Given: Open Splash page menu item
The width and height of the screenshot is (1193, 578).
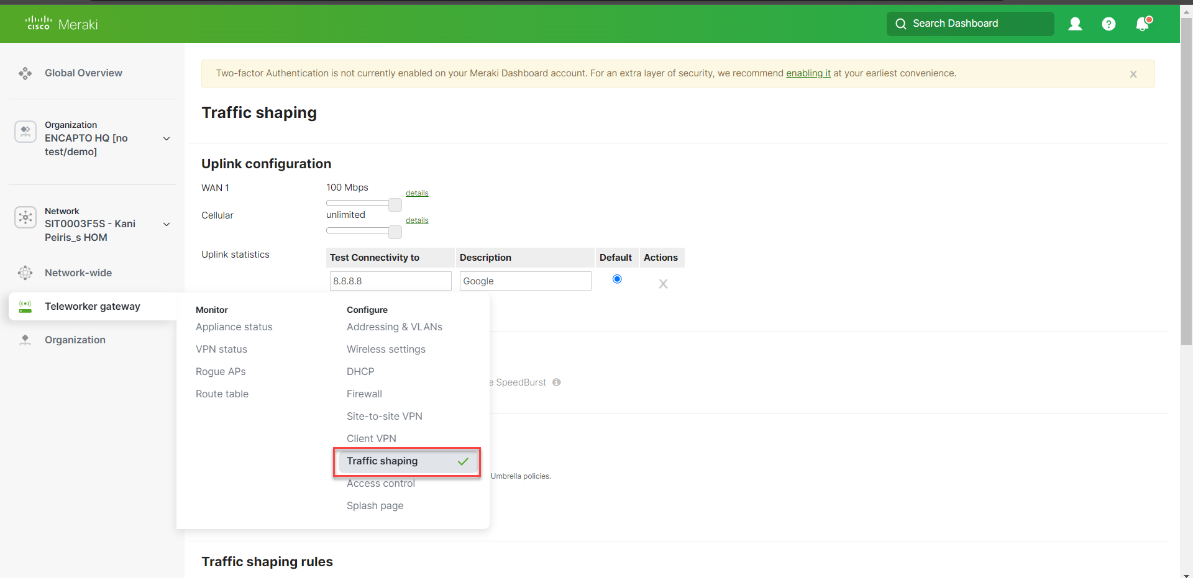Looking at the screenshot, I should click(375, 505).
